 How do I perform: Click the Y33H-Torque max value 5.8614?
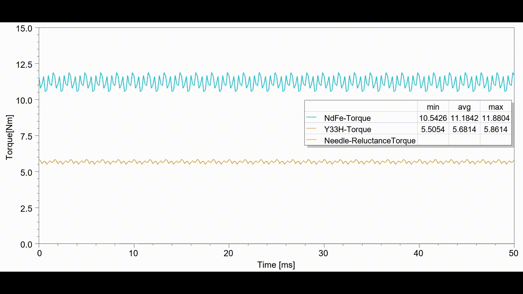495,129
